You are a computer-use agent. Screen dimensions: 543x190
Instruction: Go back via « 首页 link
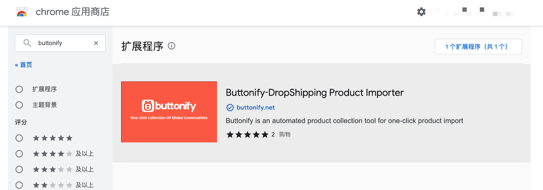23,65
